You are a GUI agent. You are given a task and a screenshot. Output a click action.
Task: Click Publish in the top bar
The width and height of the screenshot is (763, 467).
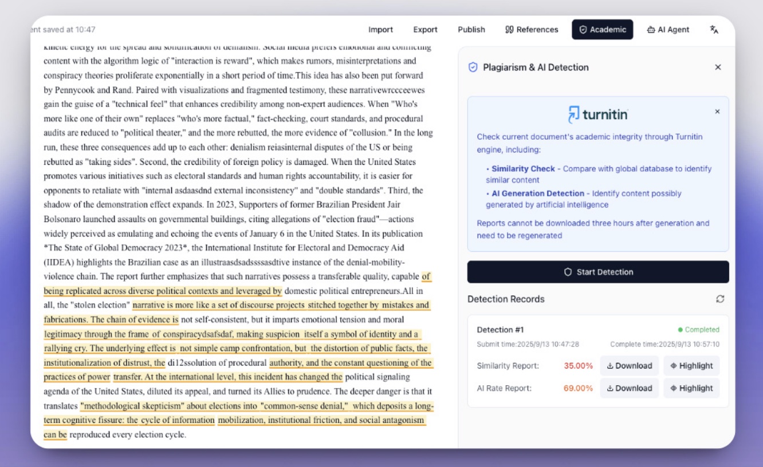[471, 30]
